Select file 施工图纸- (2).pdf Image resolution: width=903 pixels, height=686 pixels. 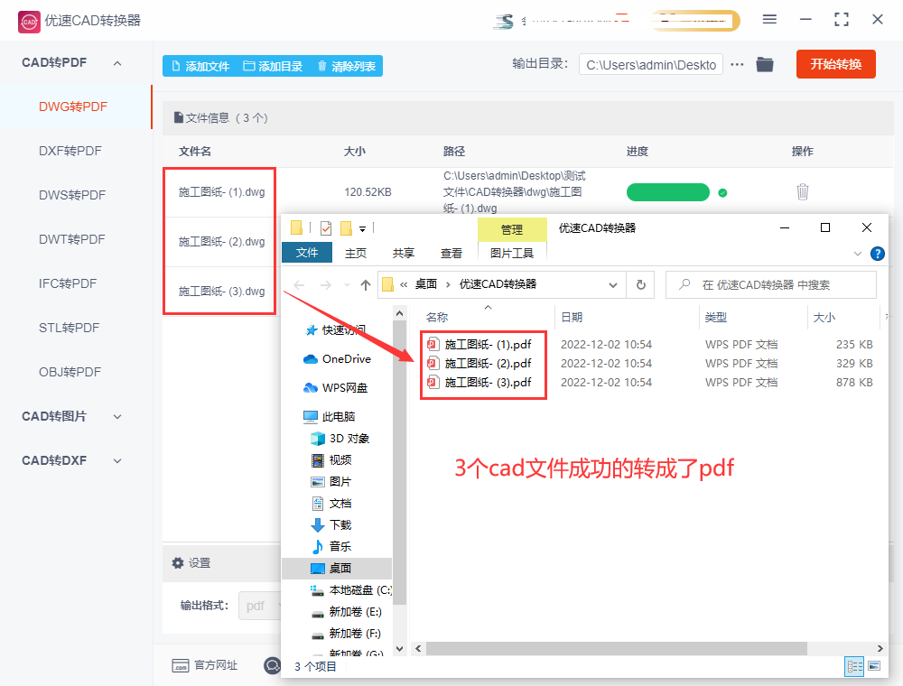coord(479,363)
